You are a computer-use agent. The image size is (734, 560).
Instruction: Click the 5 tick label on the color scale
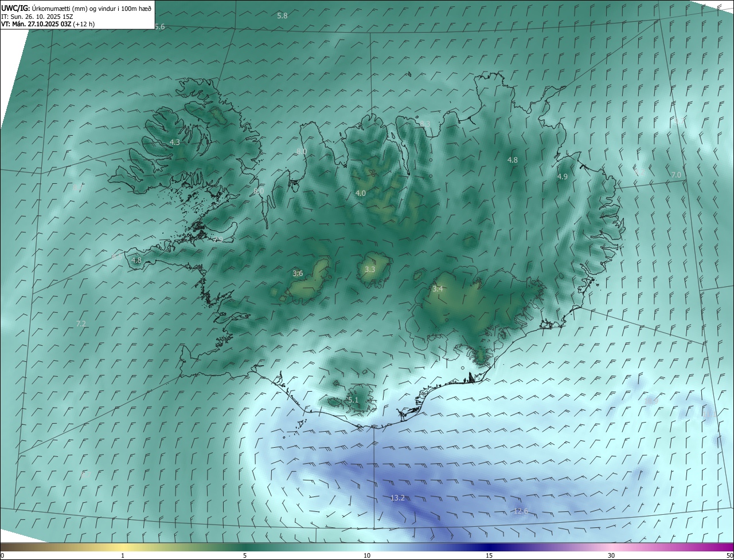[245, 555]
